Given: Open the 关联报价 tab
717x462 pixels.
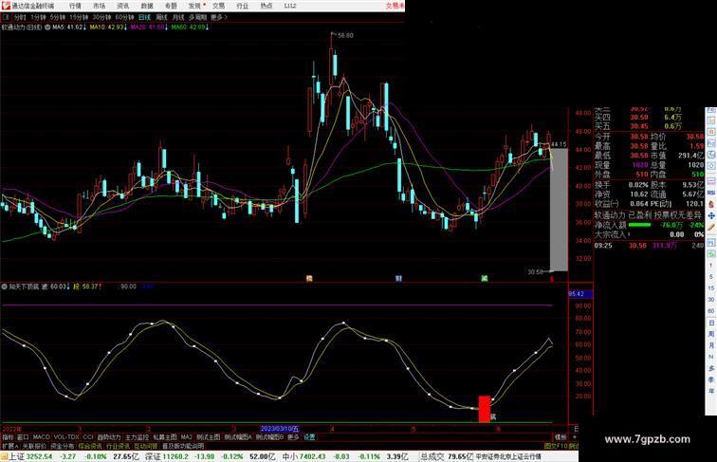Looking at the screenshot, I should [34, 446].
